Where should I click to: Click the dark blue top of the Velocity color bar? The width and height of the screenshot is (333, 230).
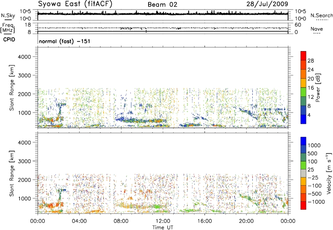point(303,141)
